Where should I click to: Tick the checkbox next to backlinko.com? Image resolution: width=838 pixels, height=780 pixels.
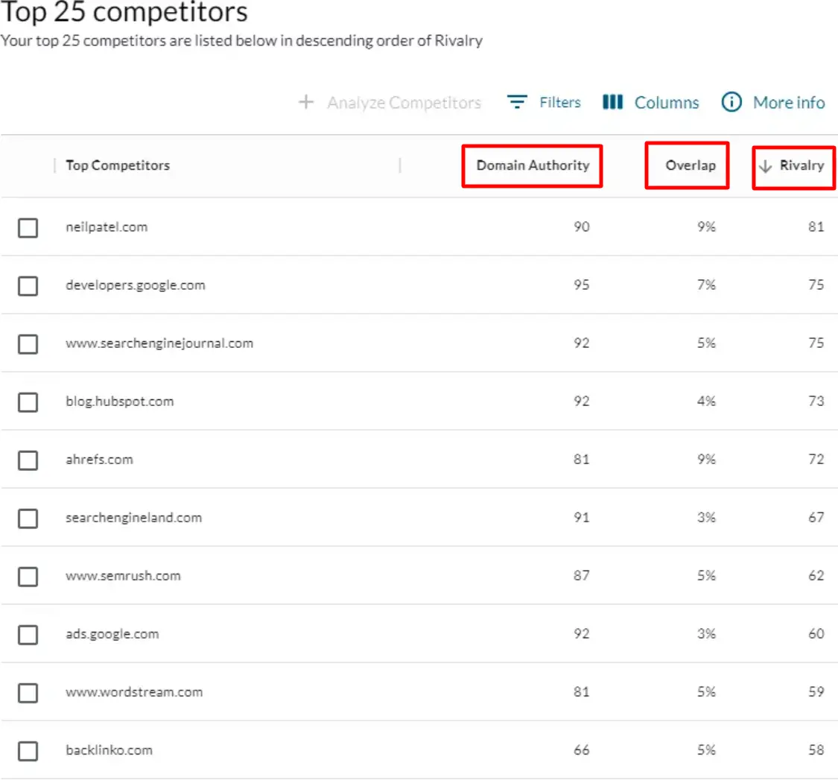pos(28,752)
